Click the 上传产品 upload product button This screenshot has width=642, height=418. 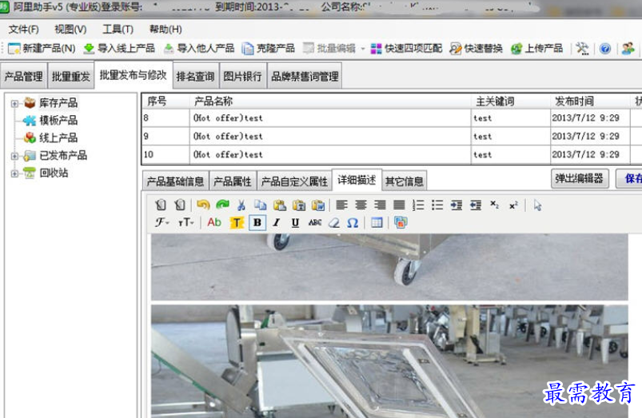pos(536,49)
